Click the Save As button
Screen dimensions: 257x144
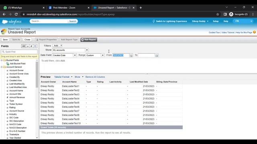[x=16, y=40]
